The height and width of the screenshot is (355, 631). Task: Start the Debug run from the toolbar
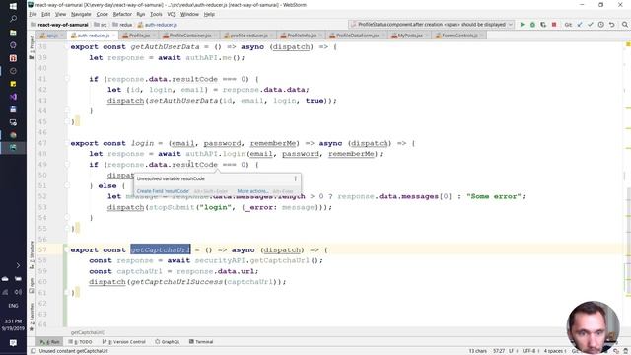(532, 25)
